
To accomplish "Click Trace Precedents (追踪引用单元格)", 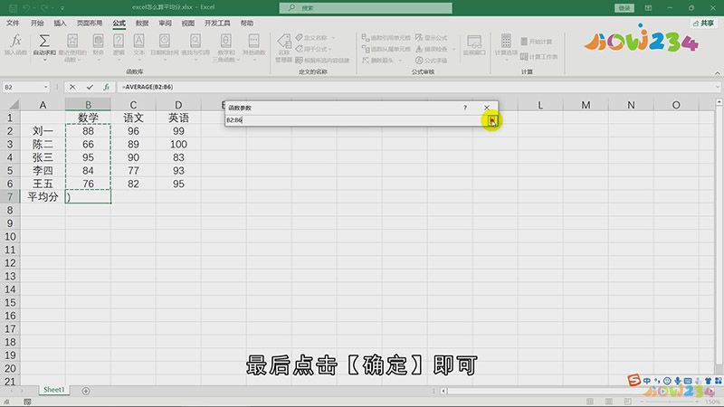I will pyautogui.click(x=386, y=37).
